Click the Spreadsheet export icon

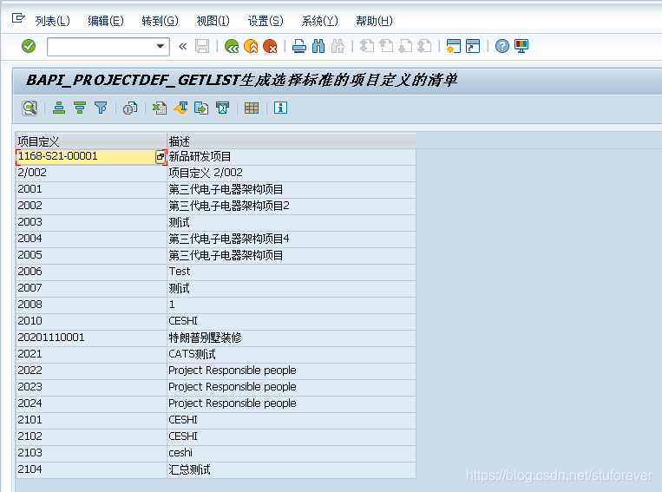[160, 108]
